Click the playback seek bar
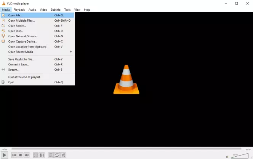 coord(126,149)
